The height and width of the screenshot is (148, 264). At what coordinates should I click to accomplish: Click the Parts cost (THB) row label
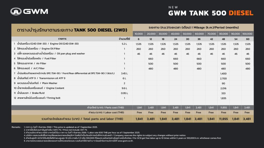105,108
